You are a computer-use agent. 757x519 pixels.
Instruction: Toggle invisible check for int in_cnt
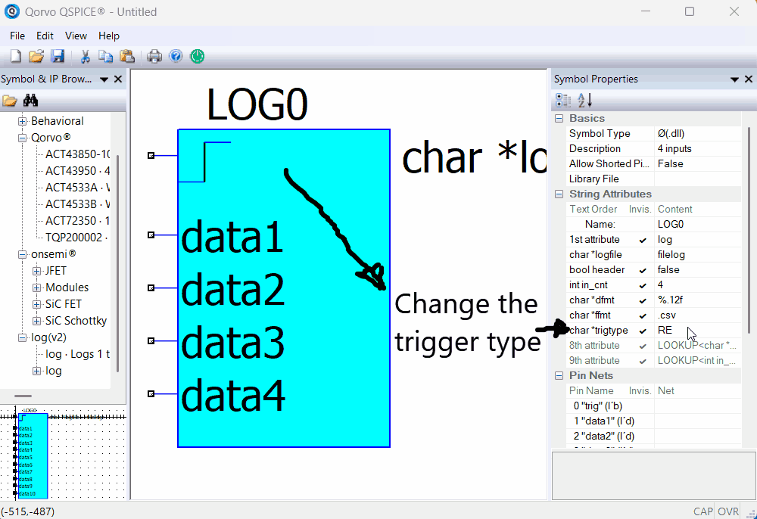pyautogui.click(x=643, y=285)
